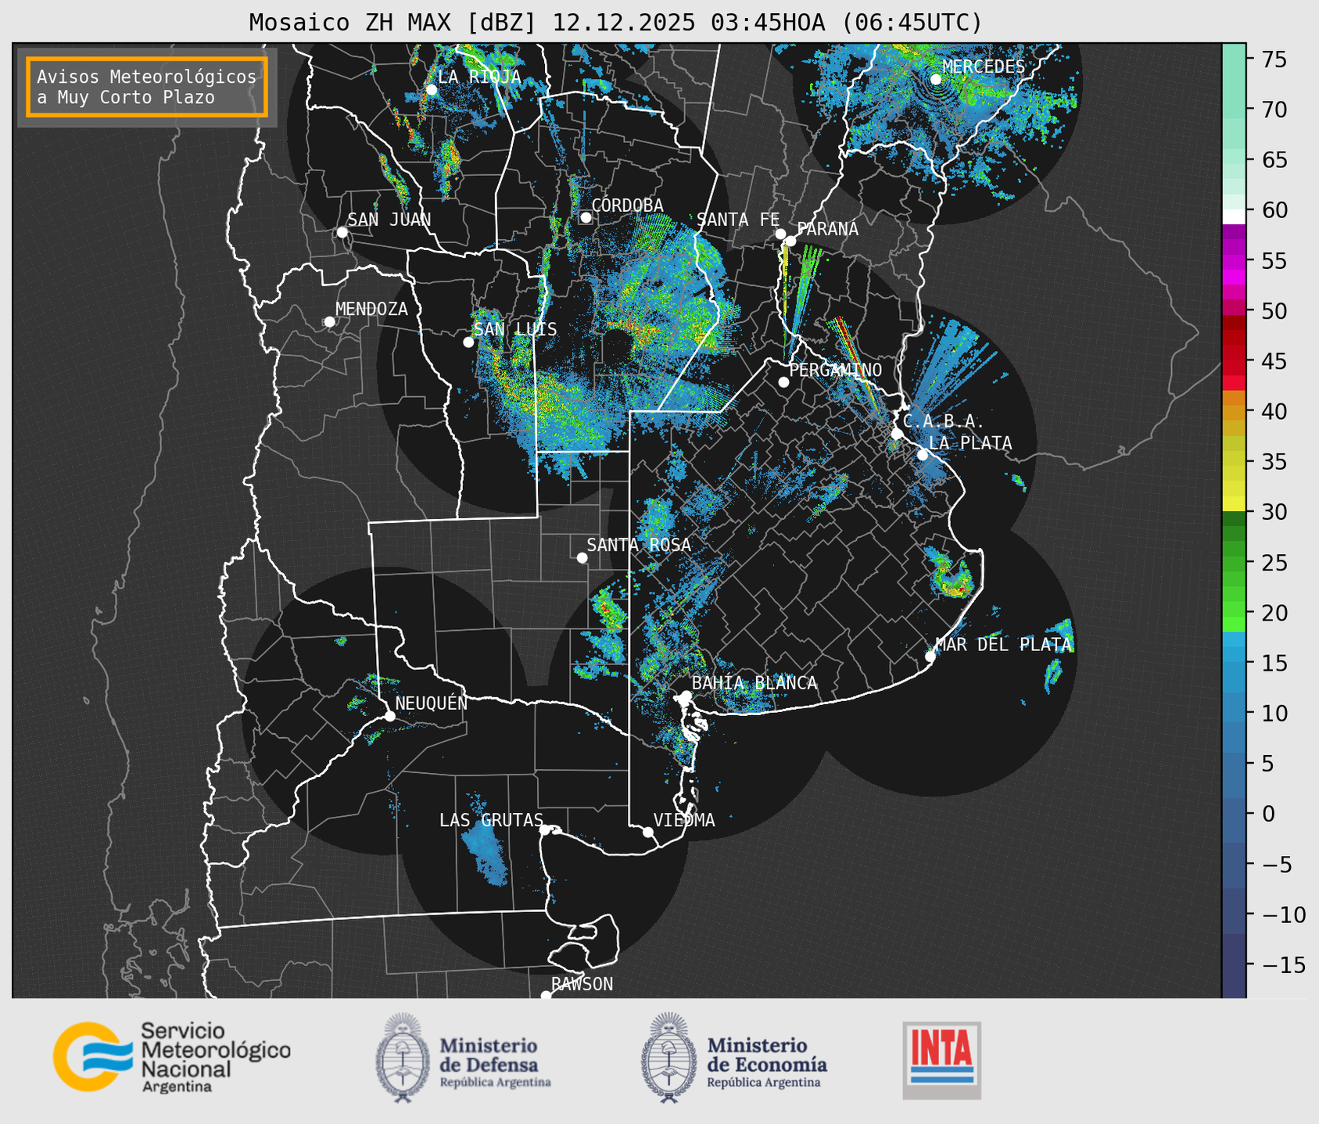Click the Ministerio de Economía emblem
Image resolution: width=1319 pixels, height=1124 pixels.
[668, 1058]
